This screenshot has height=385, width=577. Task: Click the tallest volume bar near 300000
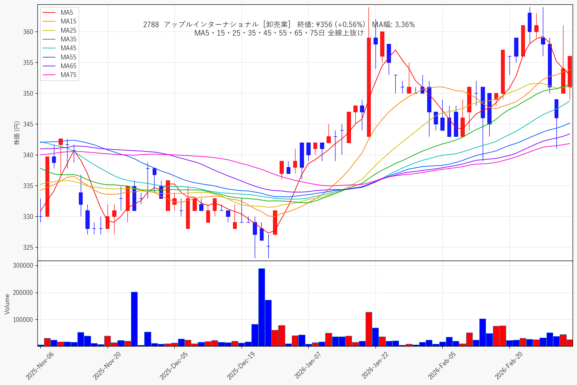(262, 307)
